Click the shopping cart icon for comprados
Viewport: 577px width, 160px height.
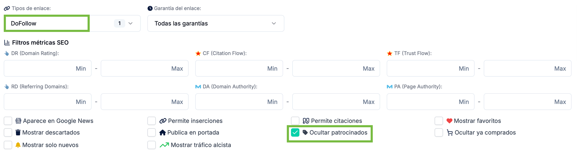click(450, 133)
